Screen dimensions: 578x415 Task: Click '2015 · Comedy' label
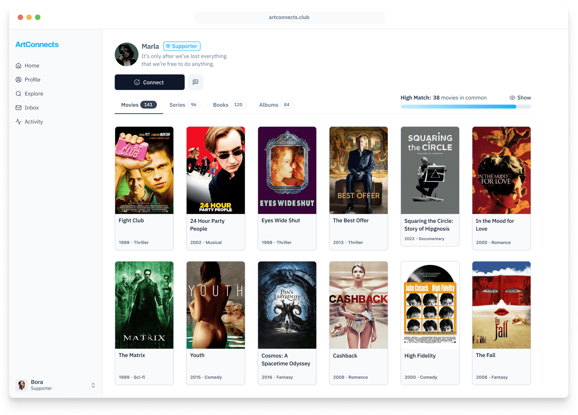pyautogui.click(x=206, y=377)
